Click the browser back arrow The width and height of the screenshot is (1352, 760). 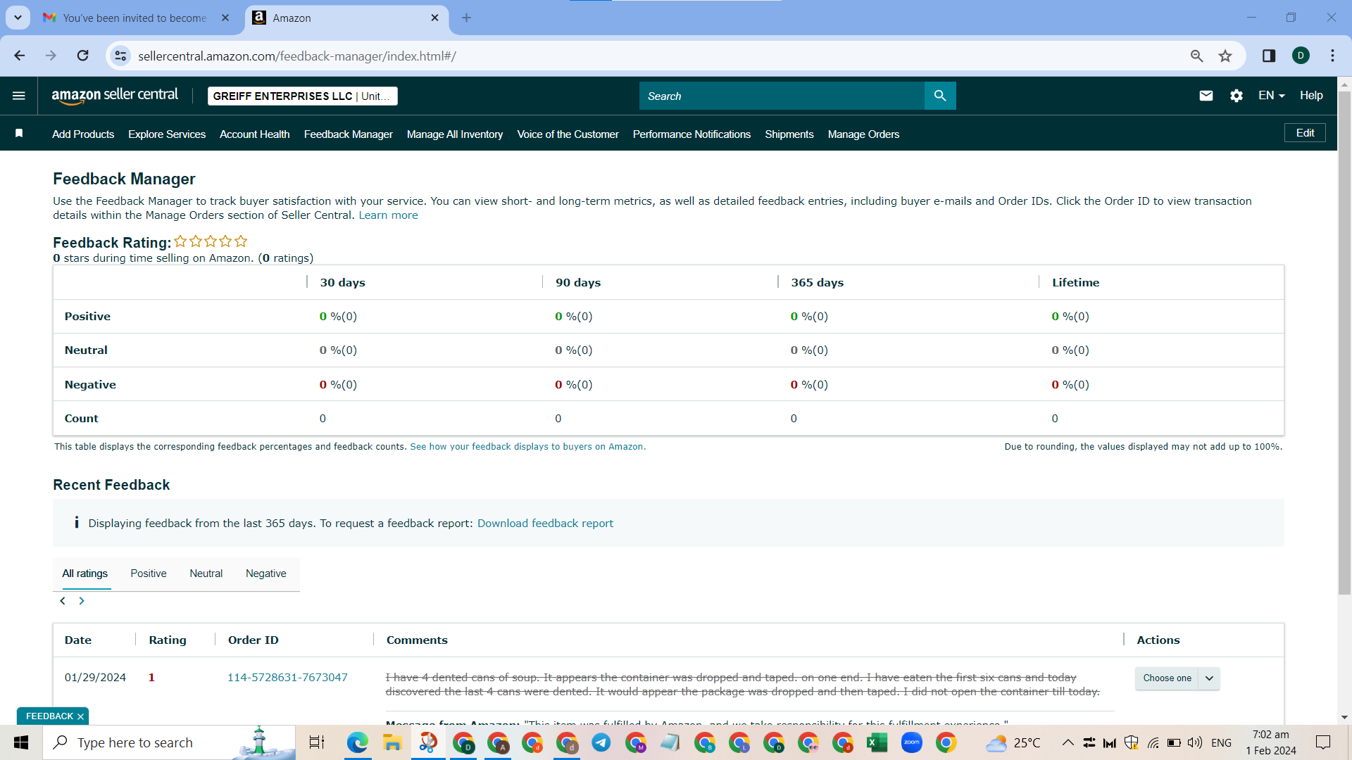pos(20,56)
